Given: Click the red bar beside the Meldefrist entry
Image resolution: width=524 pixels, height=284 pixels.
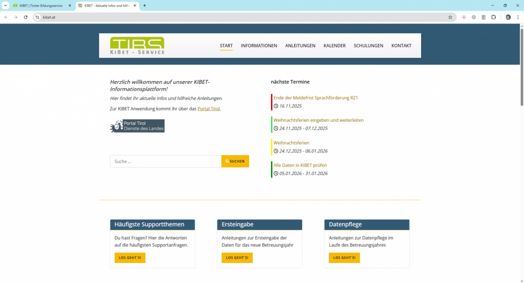Looking at the screenshot, I should 271,102.
